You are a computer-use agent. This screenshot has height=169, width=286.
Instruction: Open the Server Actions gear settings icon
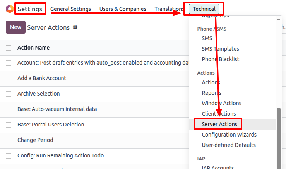pos(75,27)
